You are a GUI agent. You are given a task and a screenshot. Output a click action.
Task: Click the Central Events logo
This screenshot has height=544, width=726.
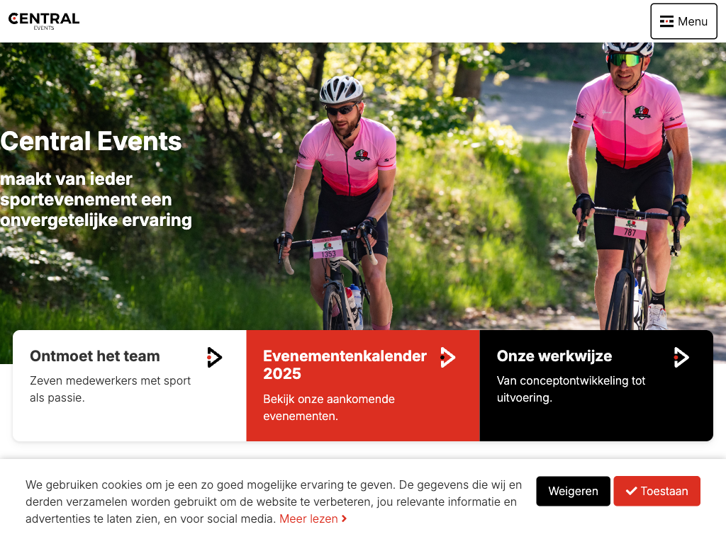(x=44, y=21)
